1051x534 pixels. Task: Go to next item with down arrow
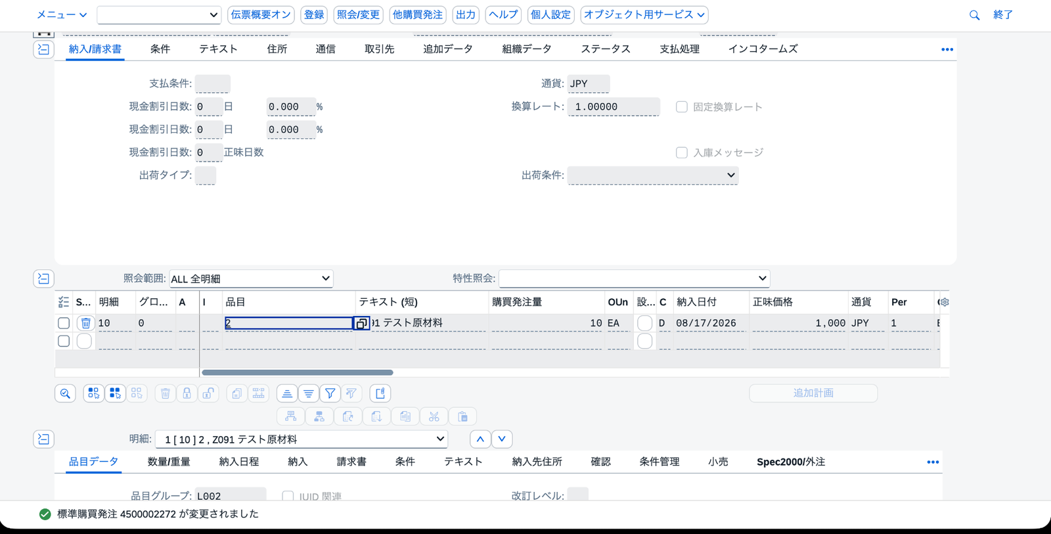502,439
